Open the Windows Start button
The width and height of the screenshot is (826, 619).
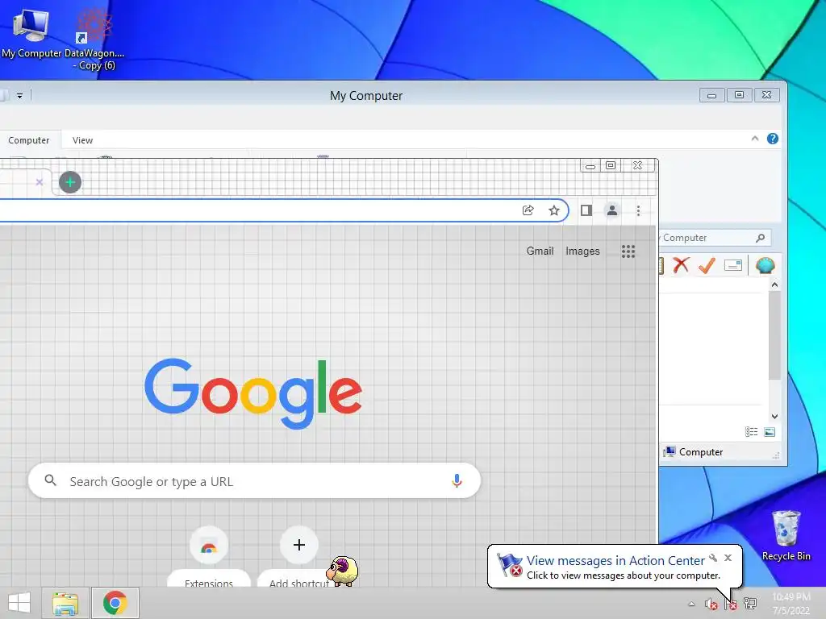pyautogui.click(x=19, y=603)
